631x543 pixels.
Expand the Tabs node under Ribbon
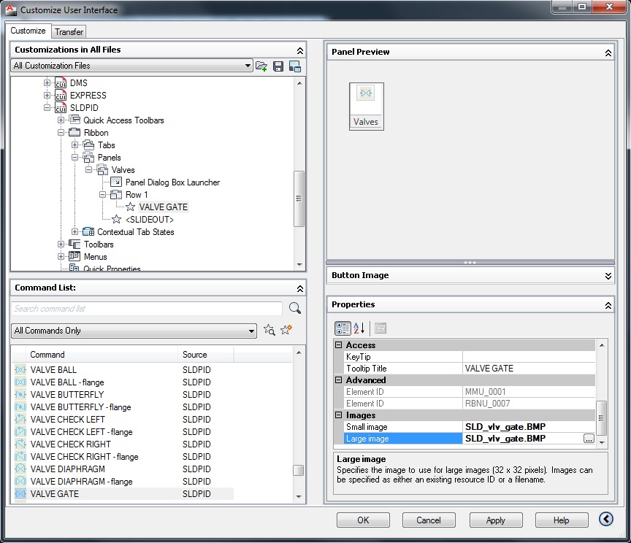pyautogui.click(x=74, y=145)
